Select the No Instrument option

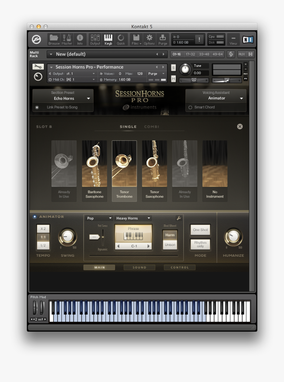tap(215, 171)
